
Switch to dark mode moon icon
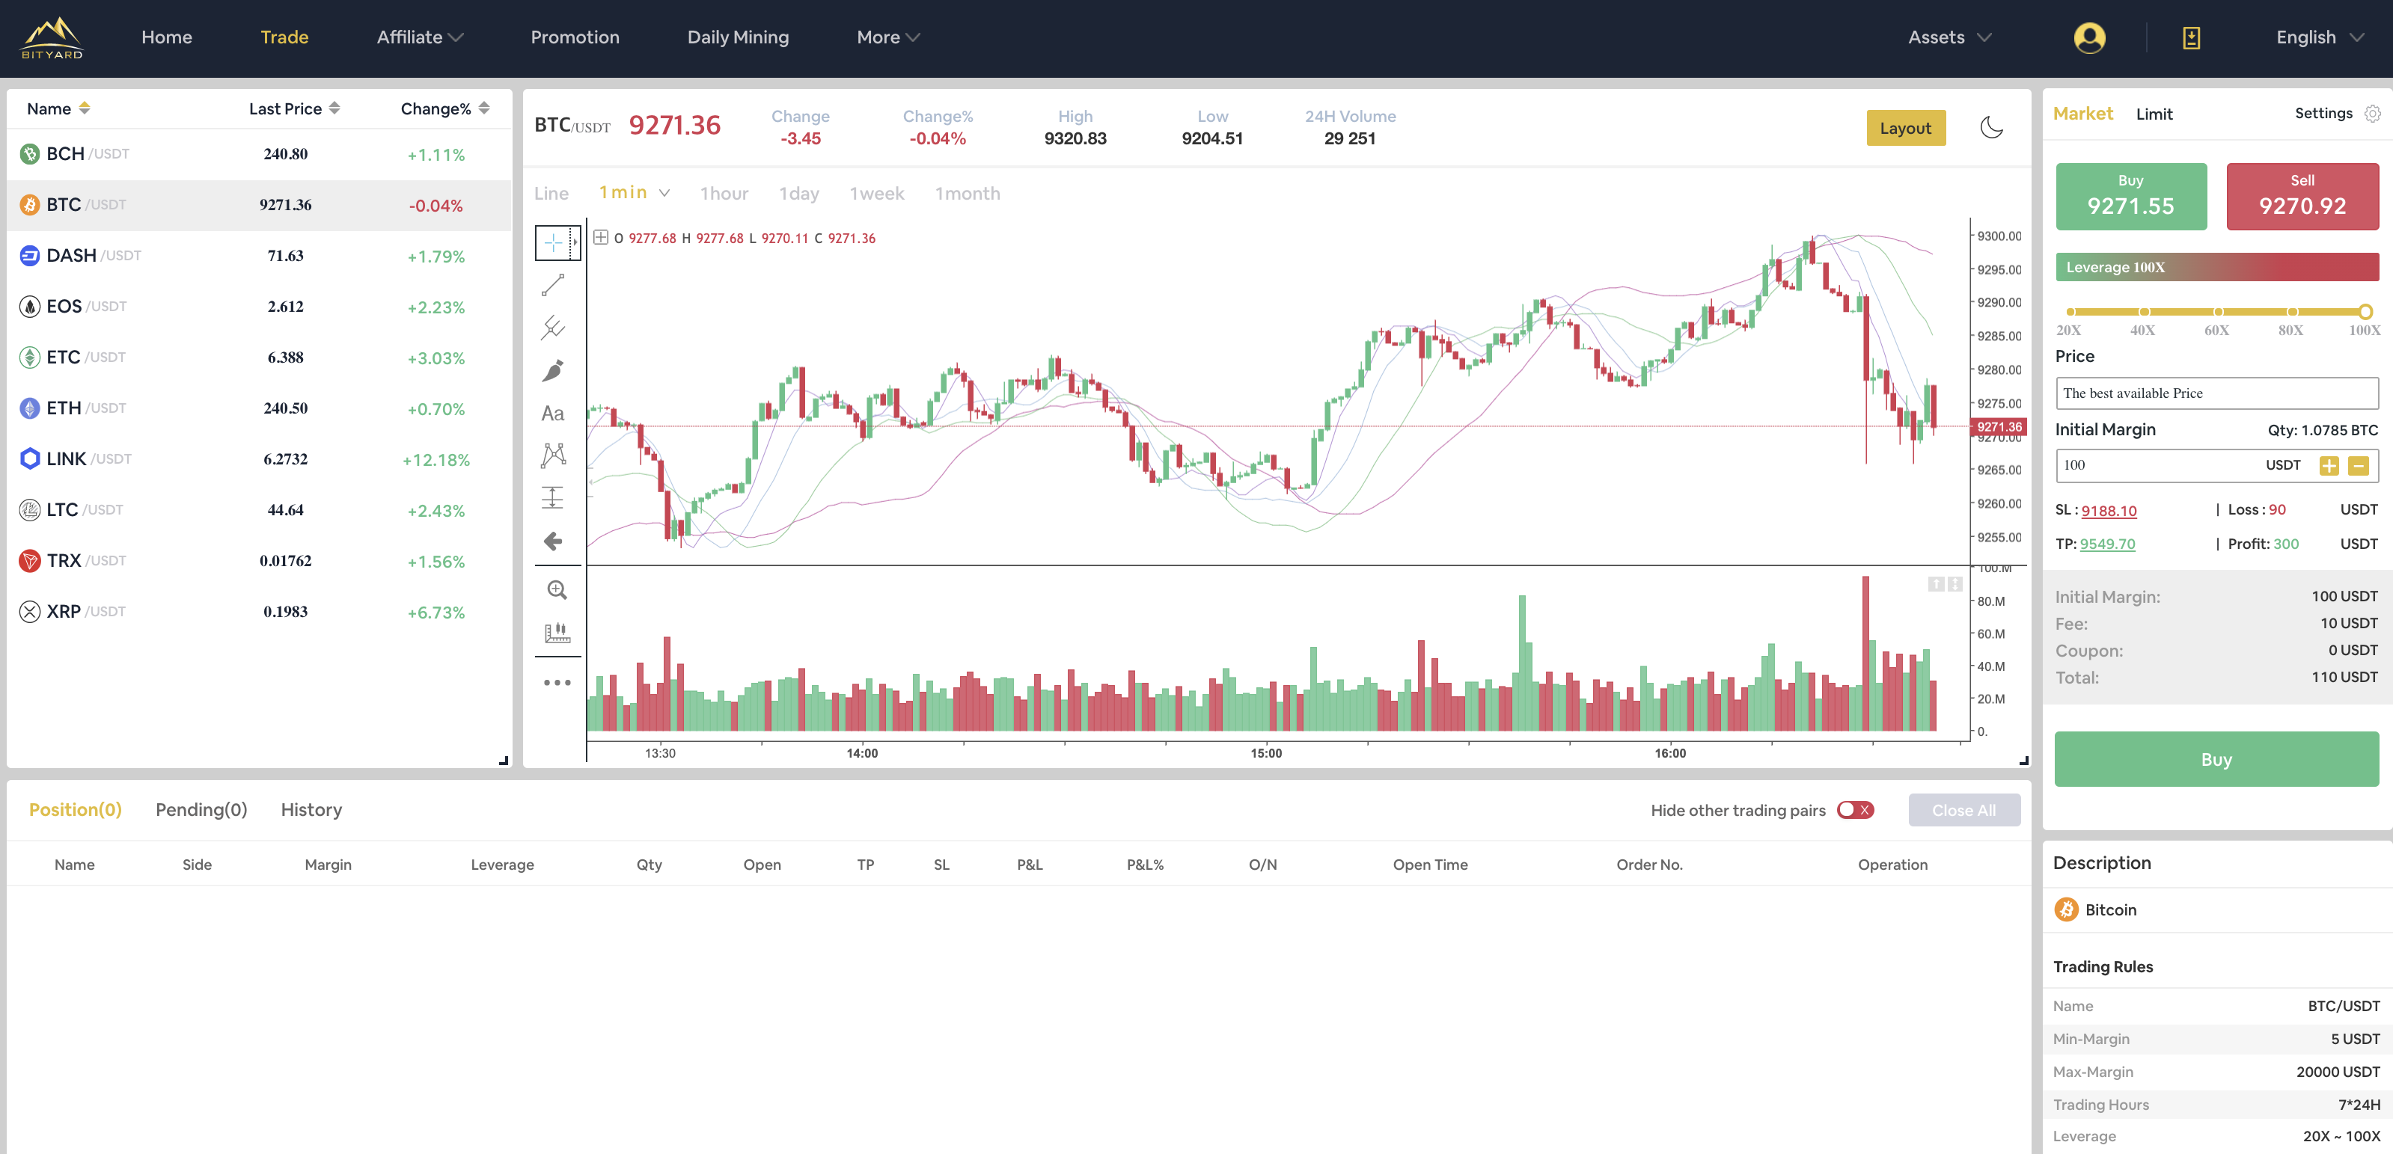(1990, 128)
